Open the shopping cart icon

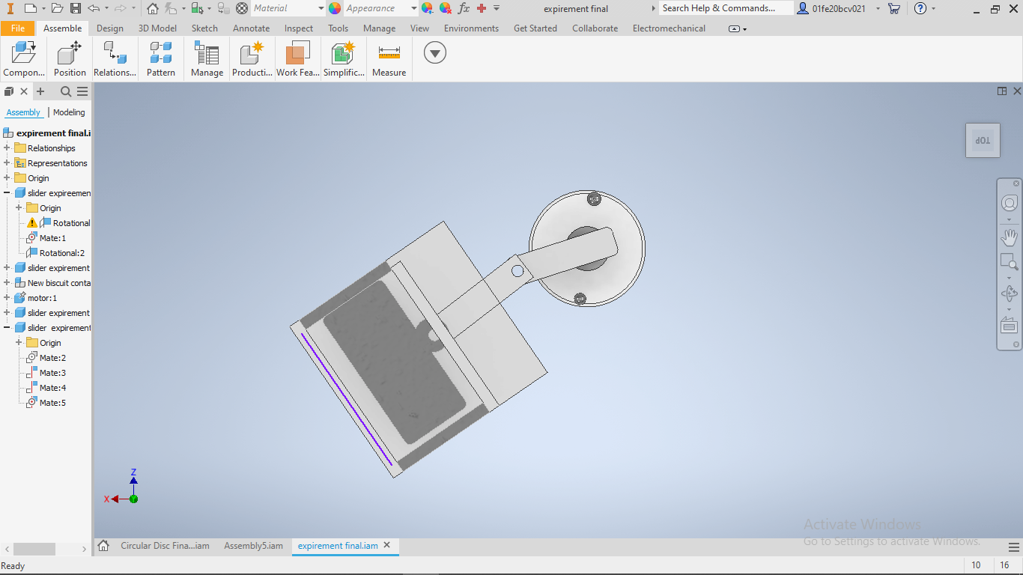tap(893, 8)
